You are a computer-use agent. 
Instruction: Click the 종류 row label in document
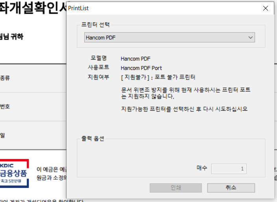5,78
